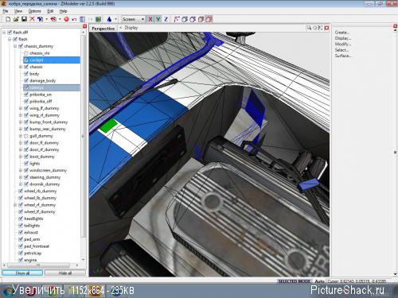Toggle the Z axis button

coord(166,19)
